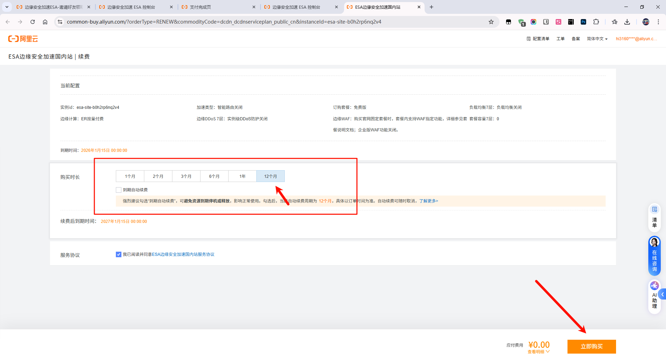Open the 了解更多 link
The image size is (666, 364).
point(428,201)
